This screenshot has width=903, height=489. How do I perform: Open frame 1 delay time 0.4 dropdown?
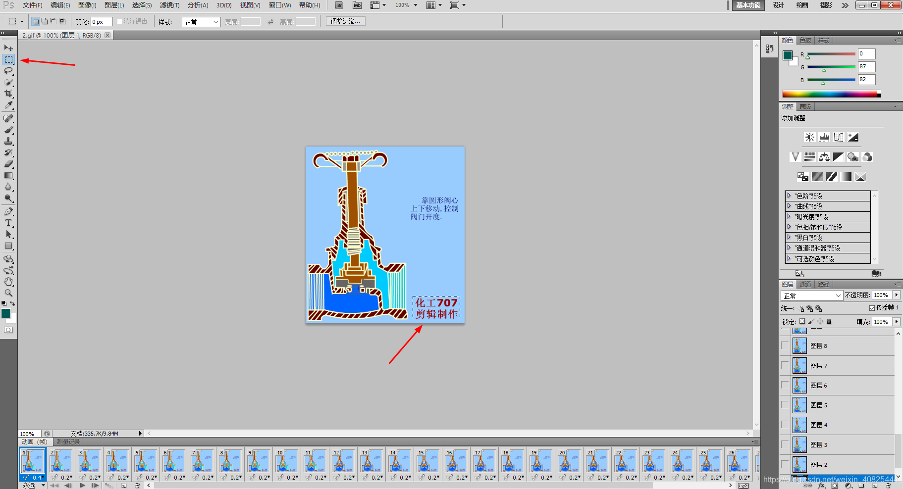coord(39,478)
